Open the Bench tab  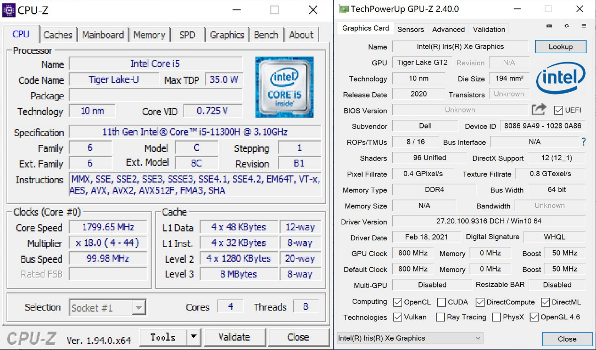266,35
